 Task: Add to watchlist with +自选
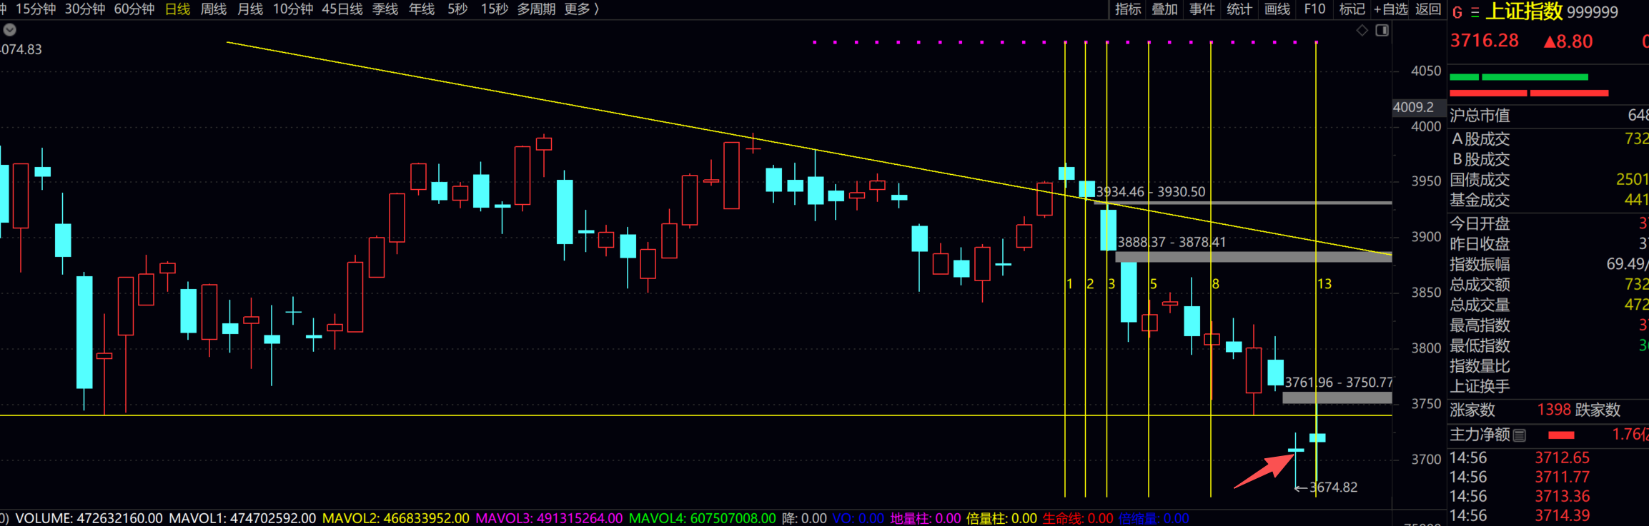pos(1390,9)
